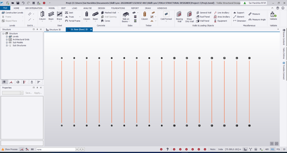Open the Properties set combo box
287x153 pixels.
click(x=13, y=93)
